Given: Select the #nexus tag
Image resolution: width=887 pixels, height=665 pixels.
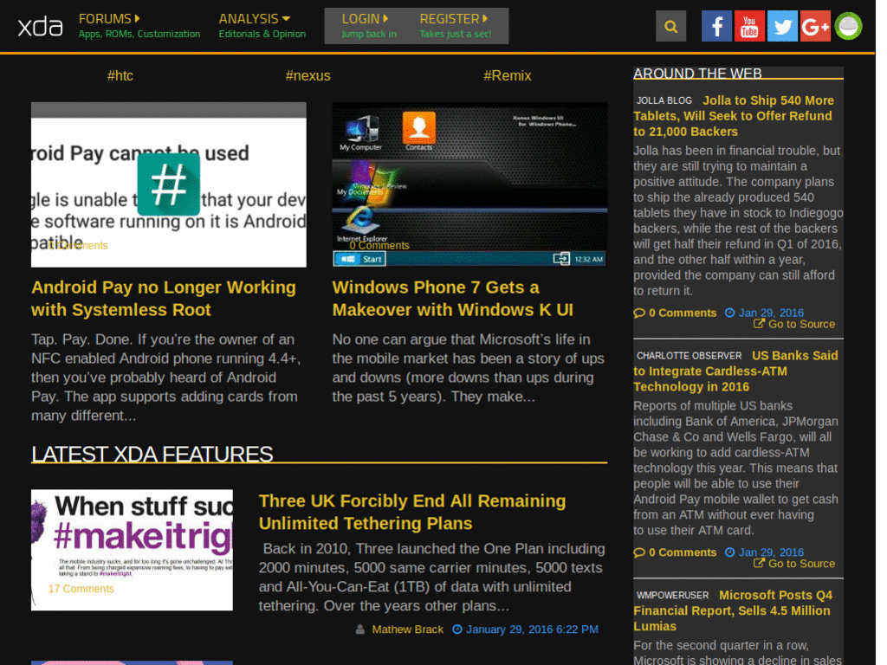Looking at the screenshot, I should (x=308, y=75).
